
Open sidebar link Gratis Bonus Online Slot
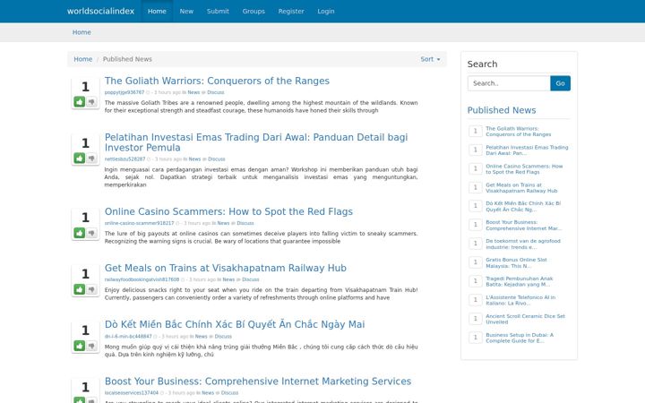coord(516,262)
